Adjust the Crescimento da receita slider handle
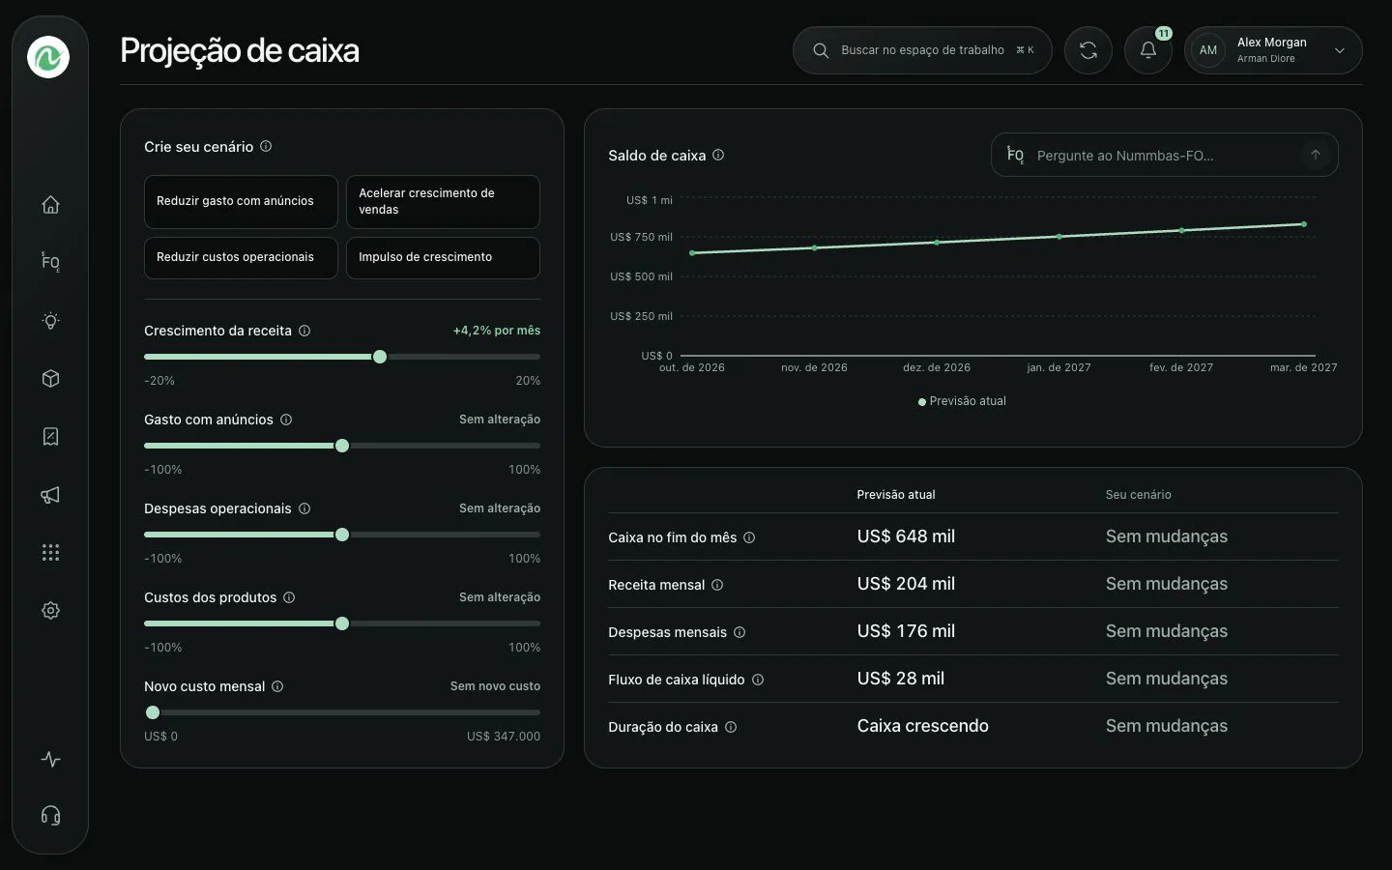Image resolution: width=1392 pixels, height=870 pixels. point(380,357)
